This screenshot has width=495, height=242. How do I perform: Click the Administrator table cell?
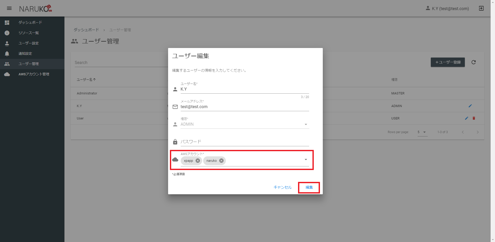coord(87,93)
